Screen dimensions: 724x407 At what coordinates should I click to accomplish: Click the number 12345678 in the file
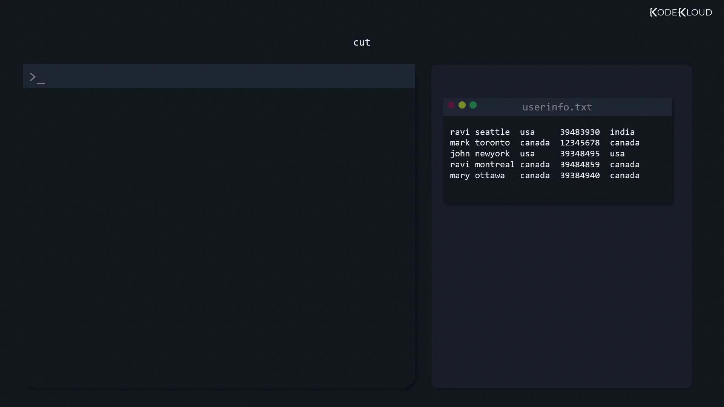click(x=580, y=143)
